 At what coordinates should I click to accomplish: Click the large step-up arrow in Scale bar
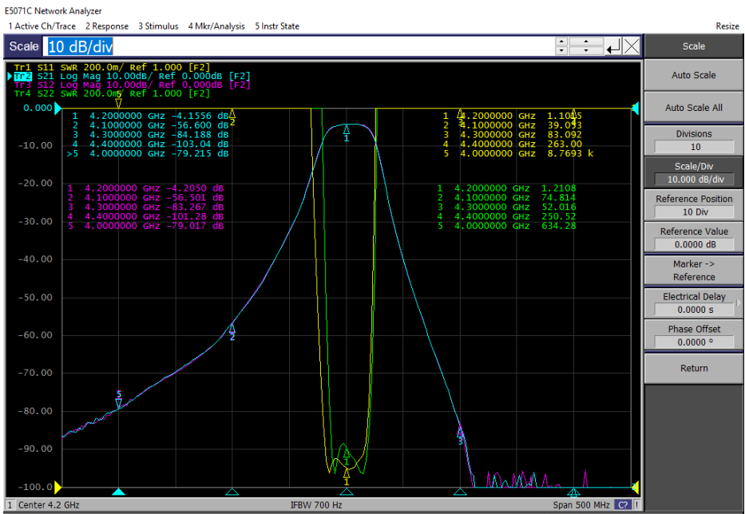(x=586, y=42)
